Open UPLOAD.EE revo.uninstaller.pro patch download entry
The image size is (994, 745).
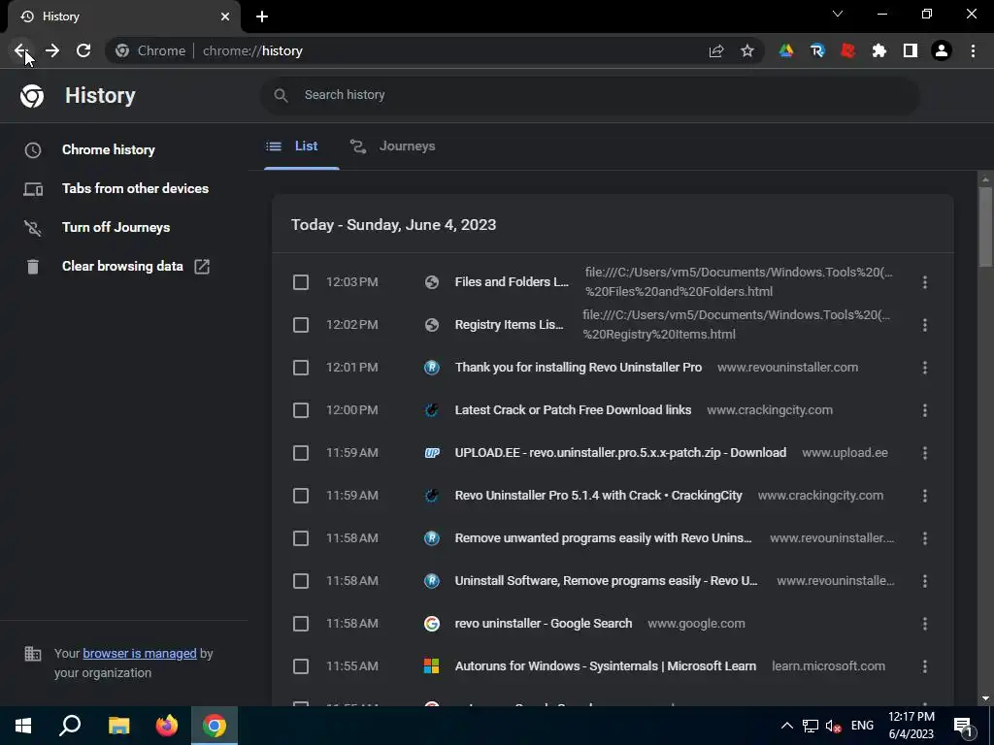tap(620, 453)
